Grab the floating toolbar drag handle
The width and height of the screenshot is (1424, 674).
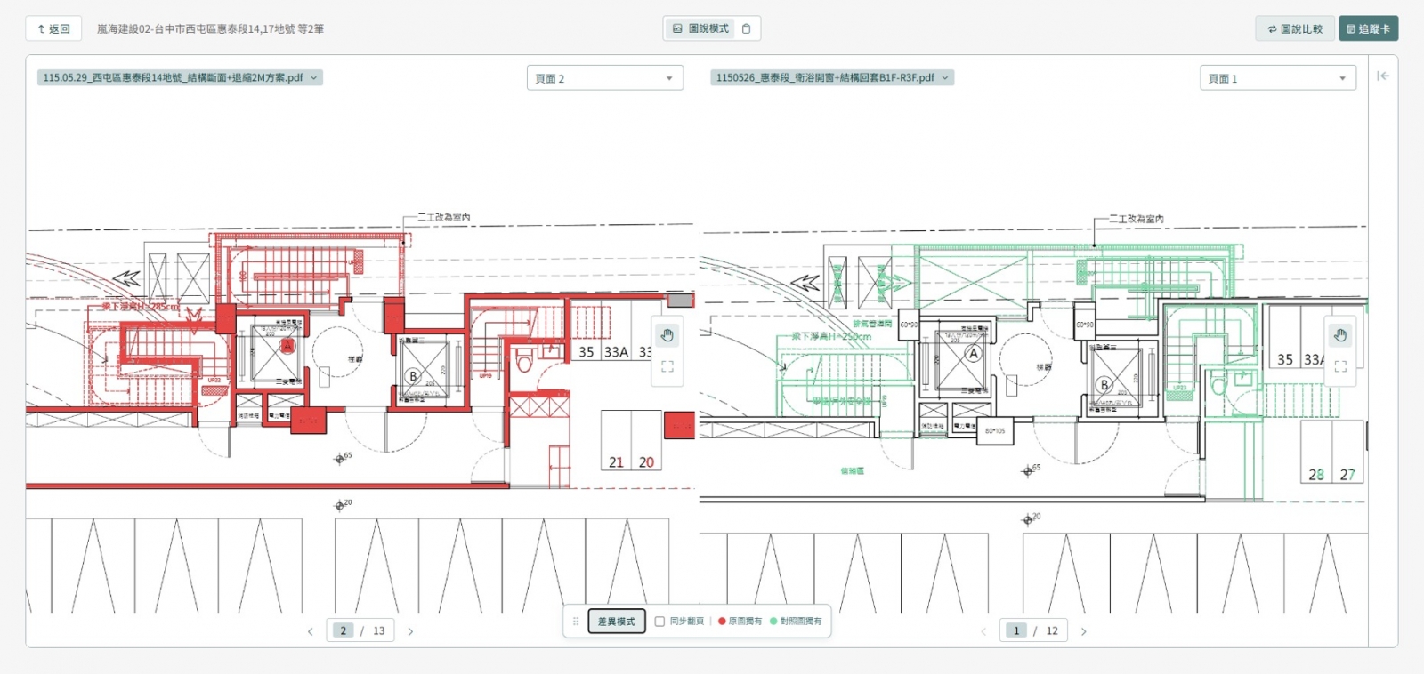[576, 621]
